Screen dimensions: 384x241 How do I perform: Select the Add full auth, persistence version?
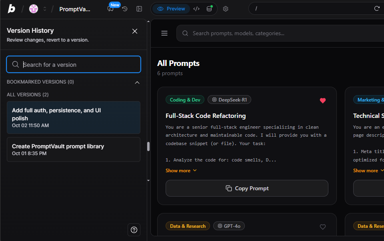(74, 118)
